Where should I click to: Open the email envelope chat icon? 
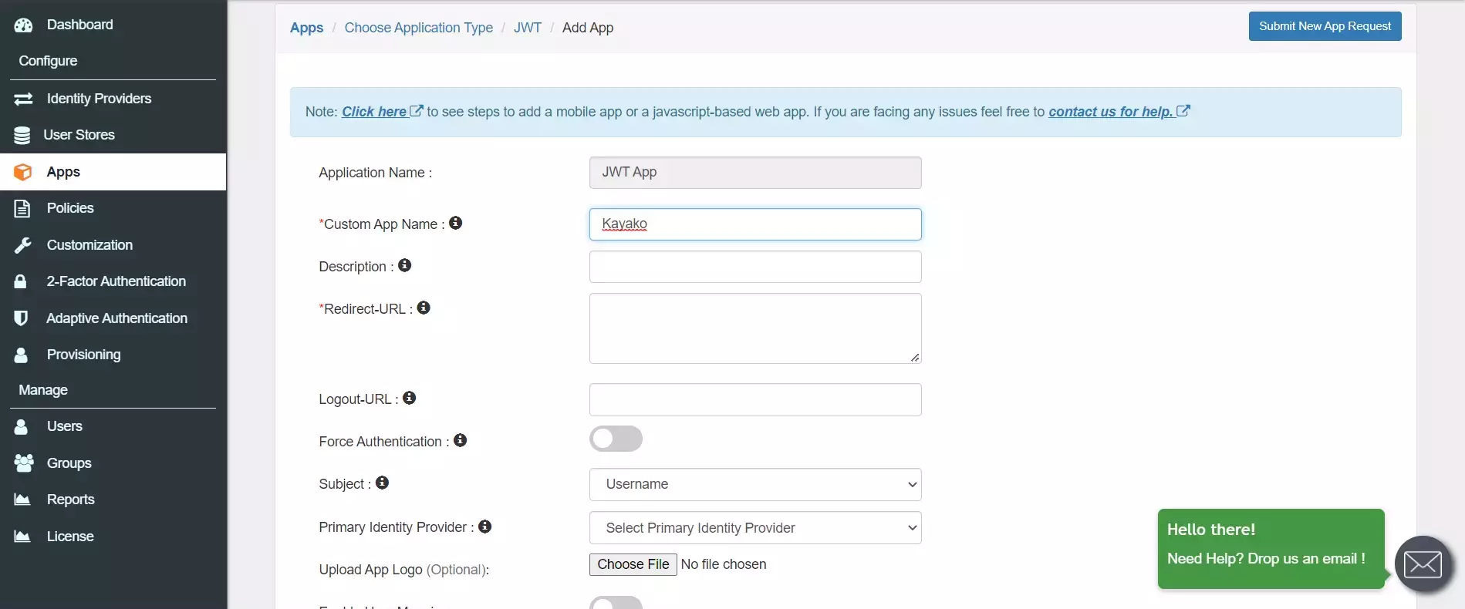(x=1423, y=564)
